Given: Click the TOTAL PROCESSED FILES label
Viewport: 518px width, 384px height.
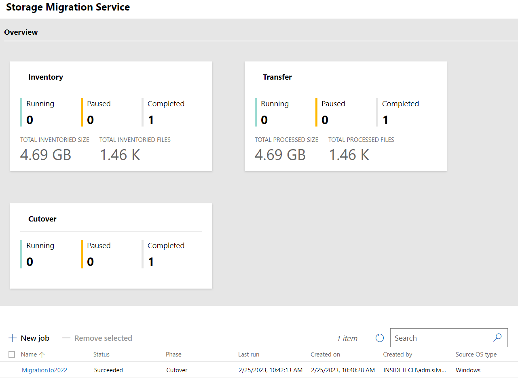Looking at the screenshot, I should (361, 140).
